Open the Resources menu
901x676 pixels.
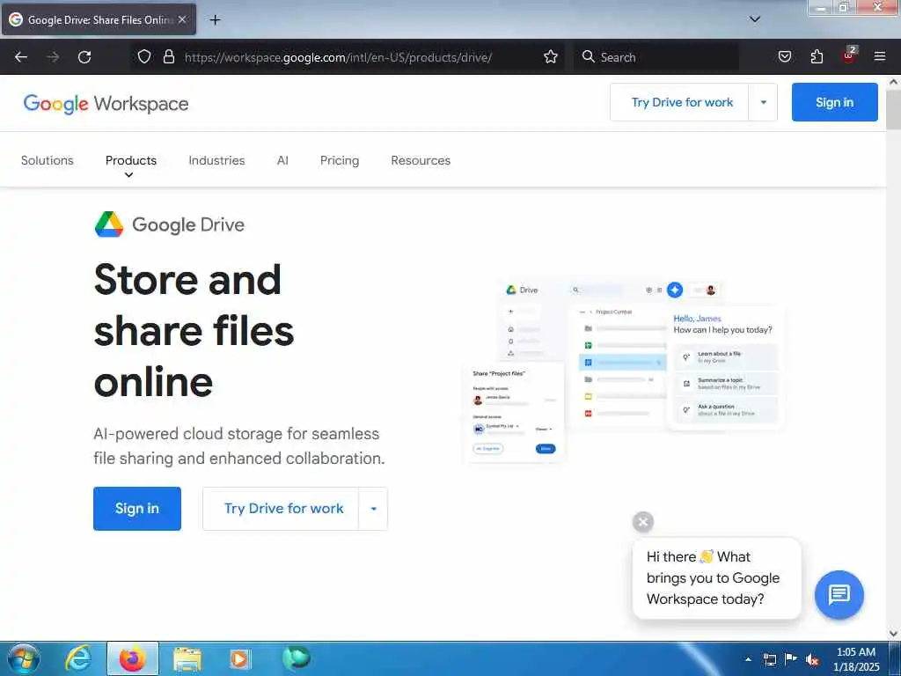click(421, 160)
